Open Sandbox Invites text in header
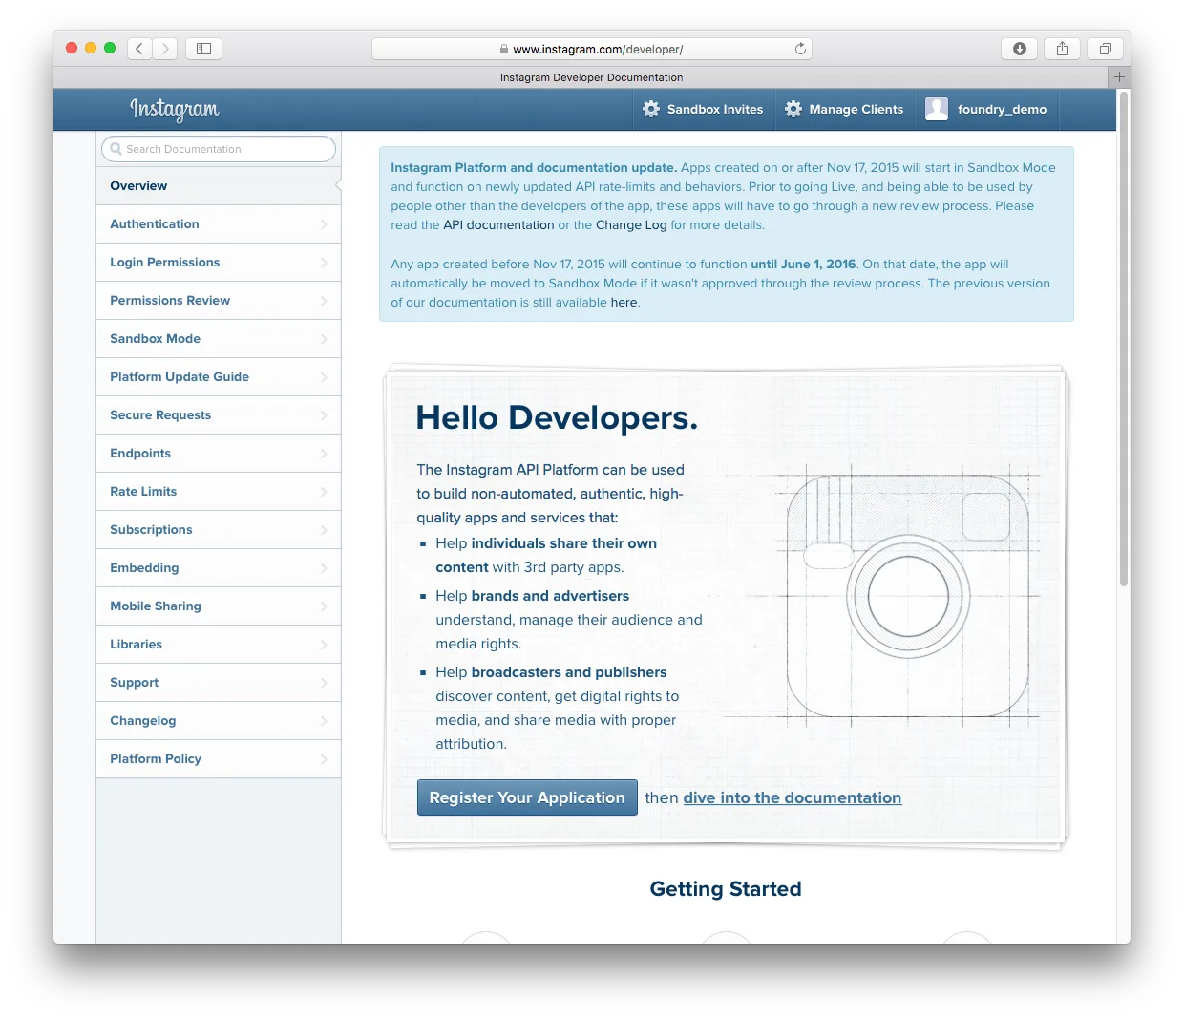 (715, 110)
